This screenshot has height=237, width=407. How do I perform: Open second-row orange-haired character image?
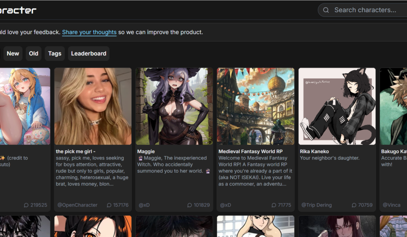[93, 226]
